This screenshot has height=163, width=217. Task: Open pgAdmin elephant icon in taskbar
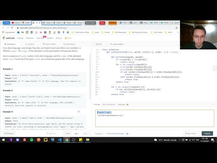(53, 140)
